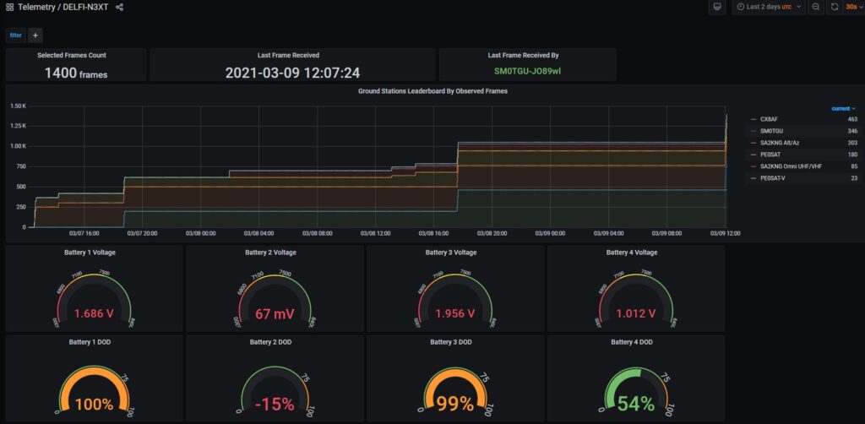
Task: Open Battery 2 DOD panel title
Action: pos(270,342)
